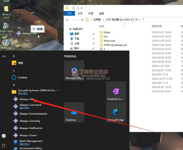Open recent locations dropdown in Explorer
Image resolution: width=183 pixels, height=150 pixels.
pos(78,20)
